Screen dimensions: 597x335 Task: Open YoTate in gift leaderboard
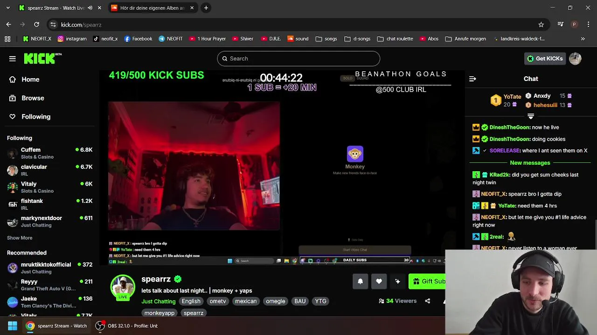(x=512, y=97)
